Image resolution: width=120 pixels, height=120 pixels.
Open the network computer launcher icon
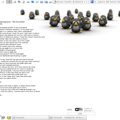[x=24, y=2]
